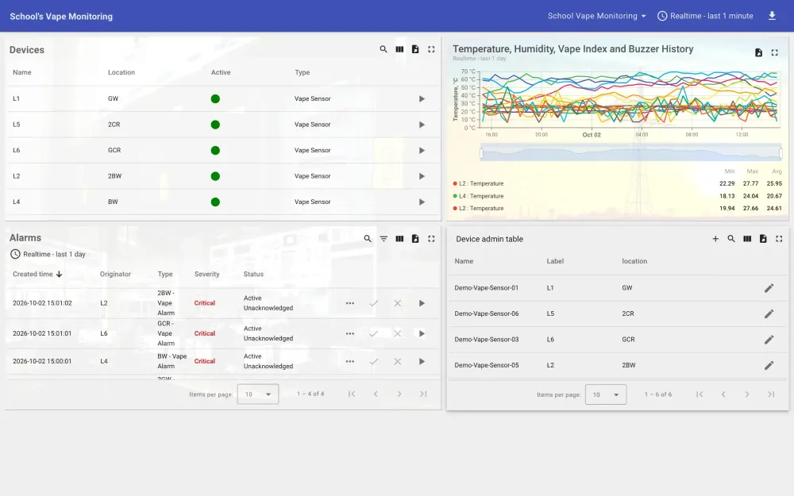Open the Alarms filter icon
Viewport: 794px width, 496px height.
384,238
